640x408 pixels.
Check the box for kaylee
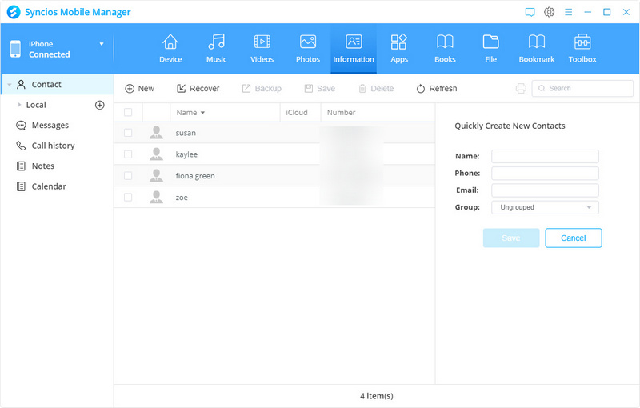(128, 154)
